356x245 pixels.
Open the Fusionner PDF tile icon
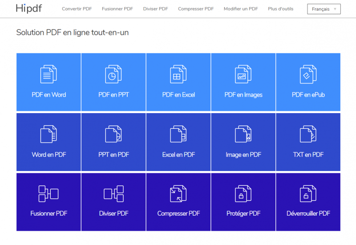(x=49, y=194)
